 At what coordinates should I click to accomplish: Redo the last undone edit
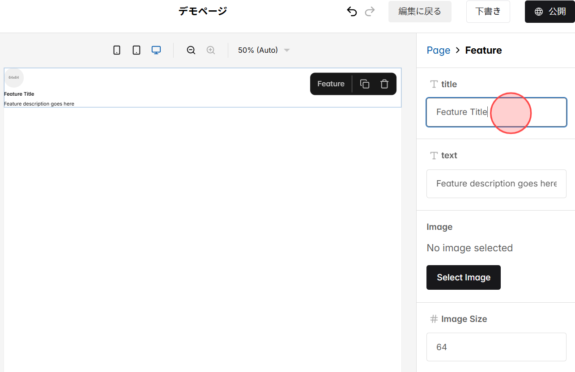(370, 11)
